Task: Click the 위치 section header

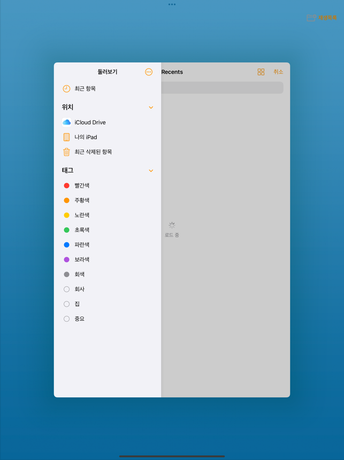Action: (67, 107)
